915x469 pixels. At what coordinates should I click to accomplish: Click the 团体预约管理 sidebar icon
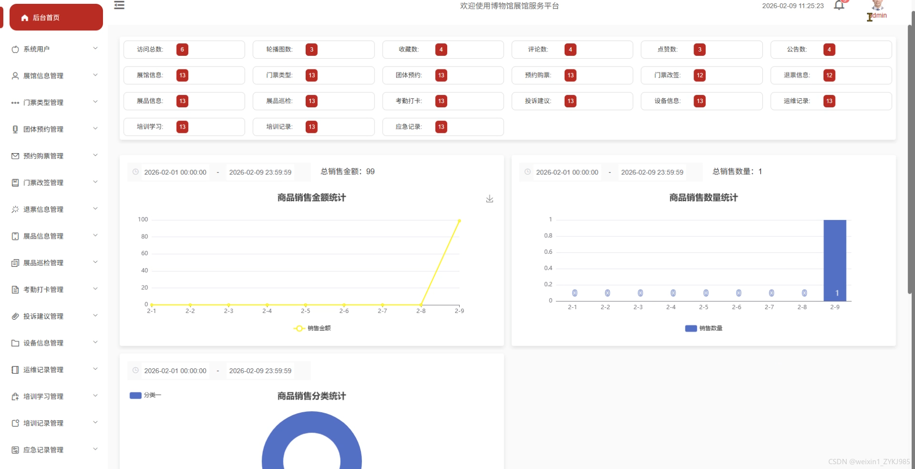click(x=15, y=129)
